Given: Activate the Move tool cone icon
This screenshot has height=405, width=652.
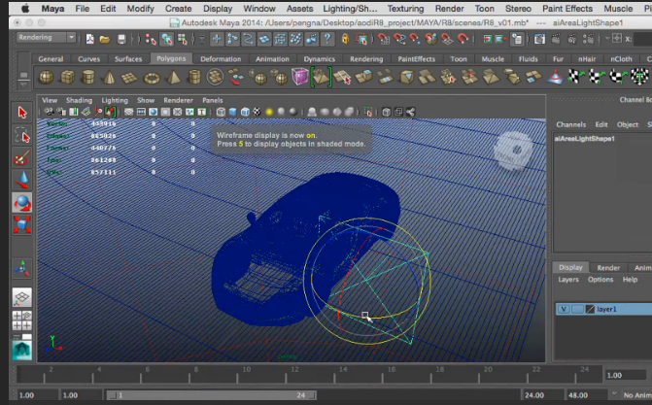Looking at the screenshot, I should point(22,180).
